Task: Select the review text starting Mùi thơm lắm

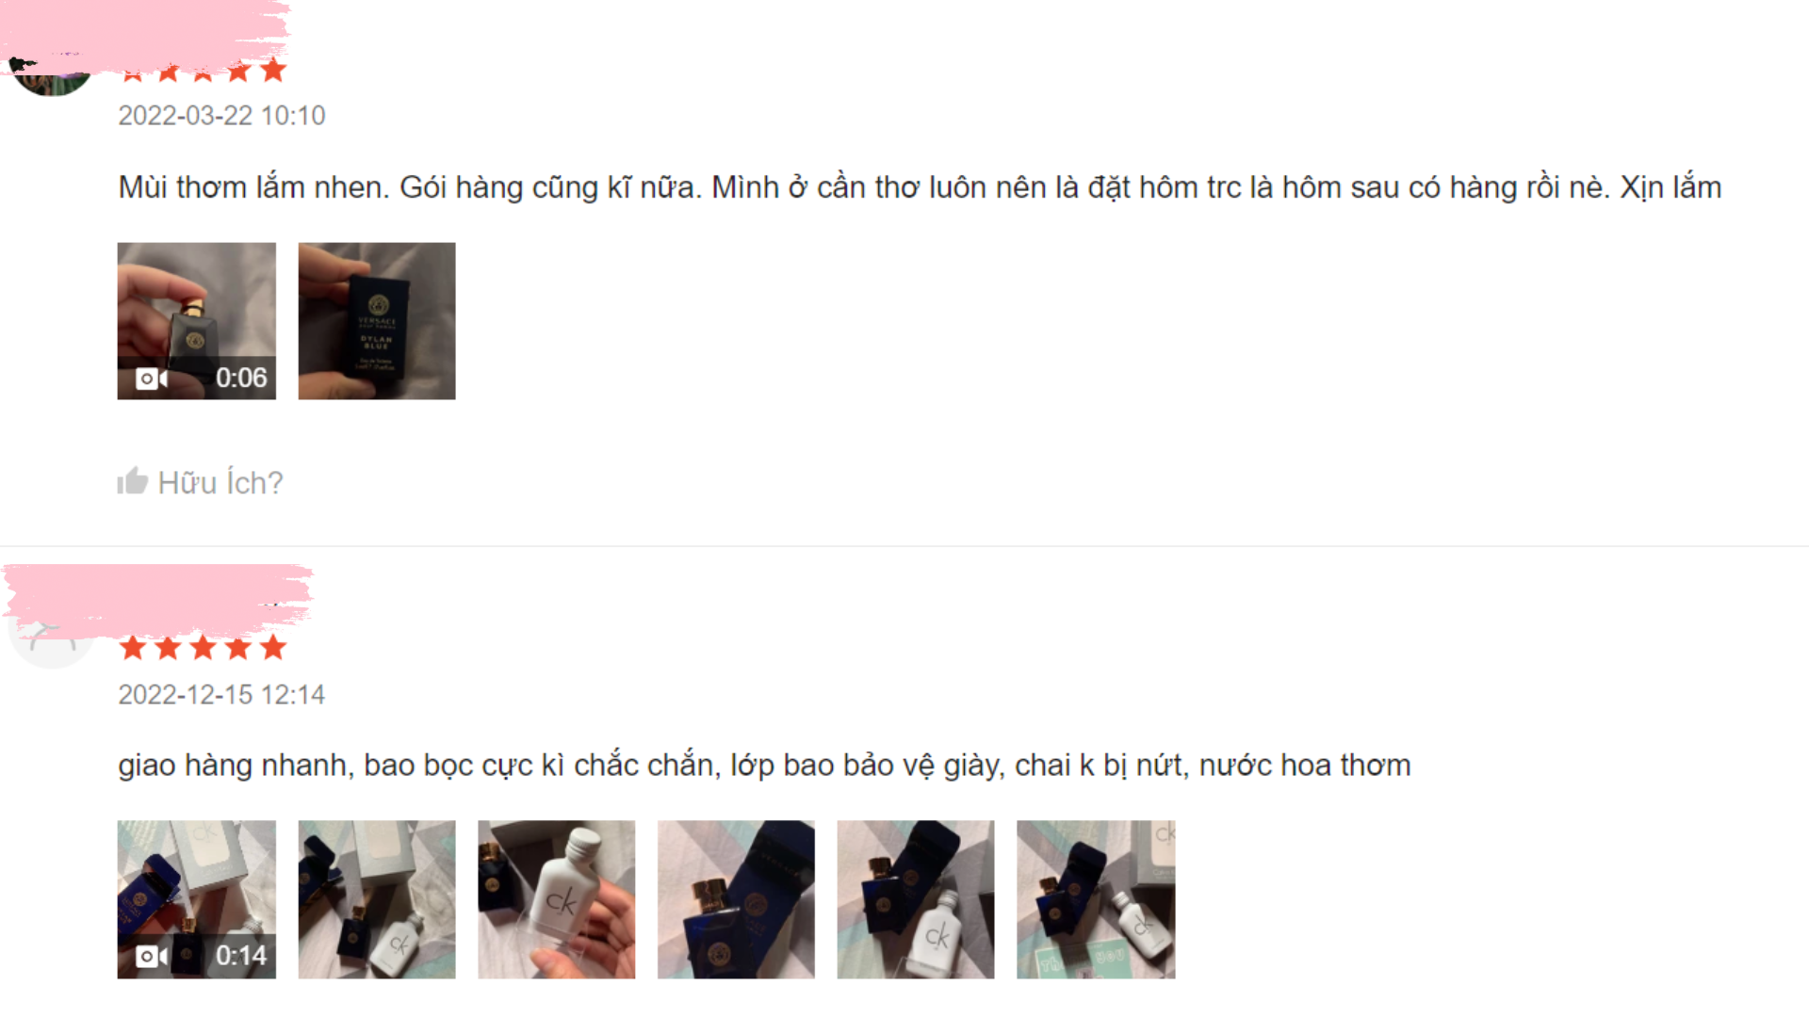Action: [920, 187]
